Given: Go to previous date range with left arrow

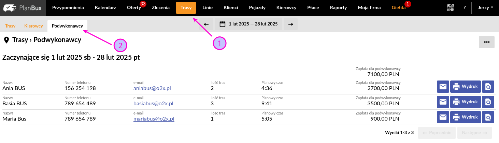Looking at the screenshot, I should coord(206,24).
